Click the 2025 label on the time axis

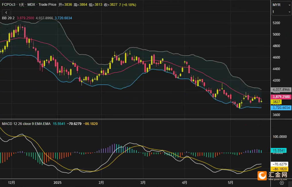[x=57, y=183]
